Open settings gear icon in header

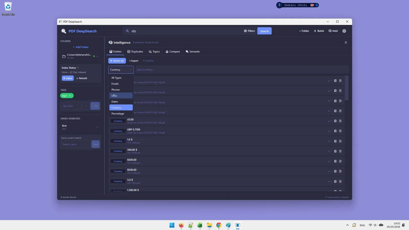(344, 31)
